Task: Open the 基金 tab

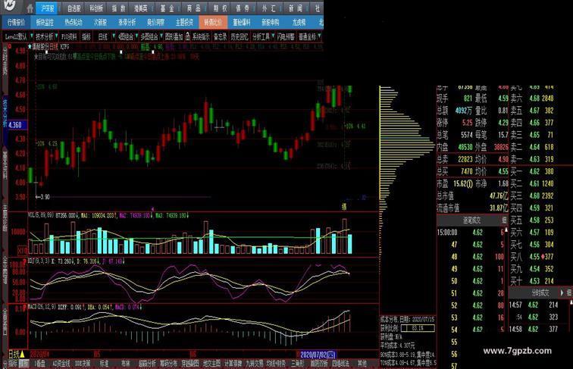Action: click(x=168, y=8)
